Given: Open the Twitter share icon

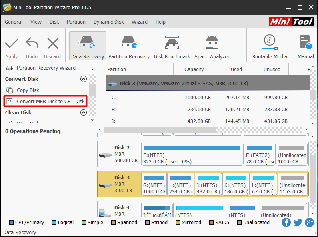Looking at the screenshot, I should point(298,223).
